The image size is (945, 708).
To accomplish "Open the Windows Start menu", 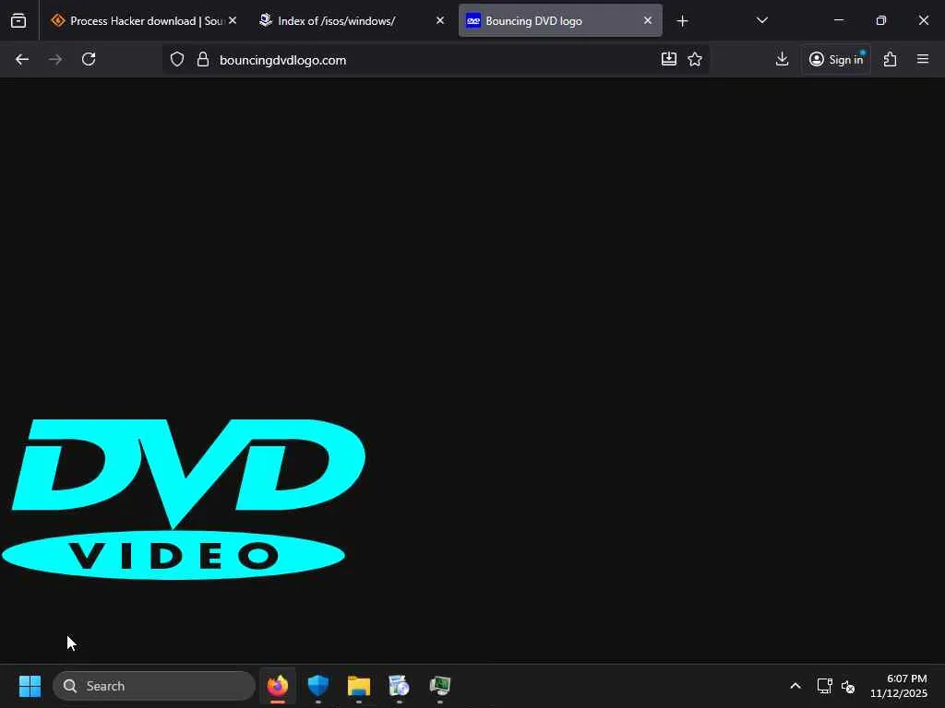I will pyautogui.click(x=30, y=686).
